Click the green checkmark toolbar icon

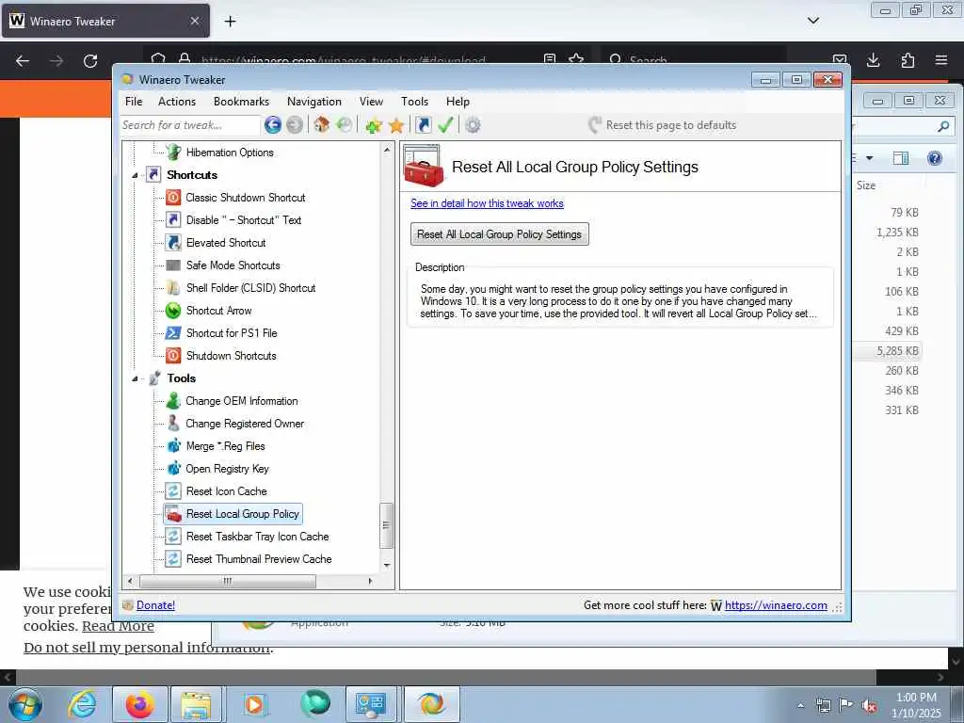tap(445, 125)
